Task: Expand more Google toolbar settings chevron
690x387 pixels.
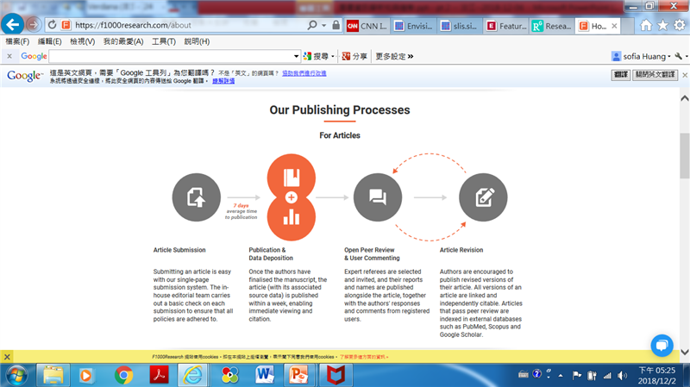Action: point(411,56)
